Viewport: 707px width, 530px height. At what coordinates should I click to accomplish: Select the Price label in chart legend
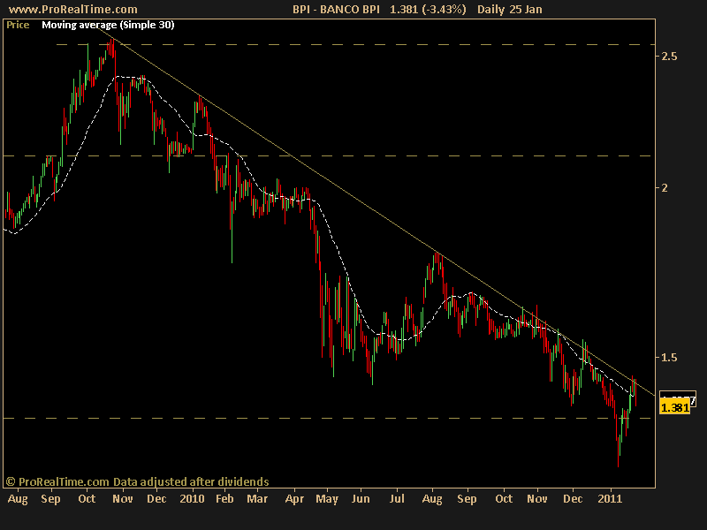[x=18, y=25]
